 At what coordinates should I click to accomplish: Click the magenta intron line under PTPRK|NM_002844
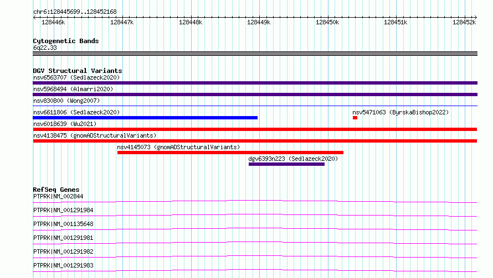coord(255,201)
